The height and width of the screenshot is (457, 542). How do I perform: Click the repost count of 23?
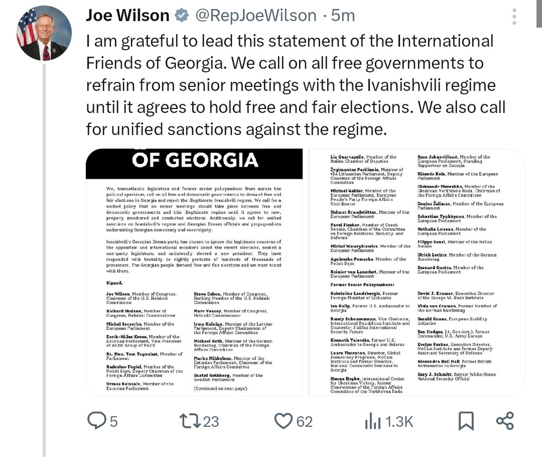tap(211, 422)
